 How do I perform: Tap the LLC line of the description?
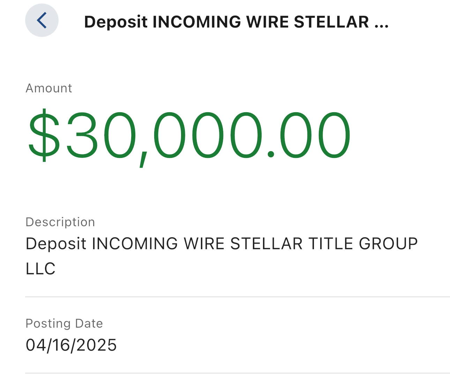(40, 269)
